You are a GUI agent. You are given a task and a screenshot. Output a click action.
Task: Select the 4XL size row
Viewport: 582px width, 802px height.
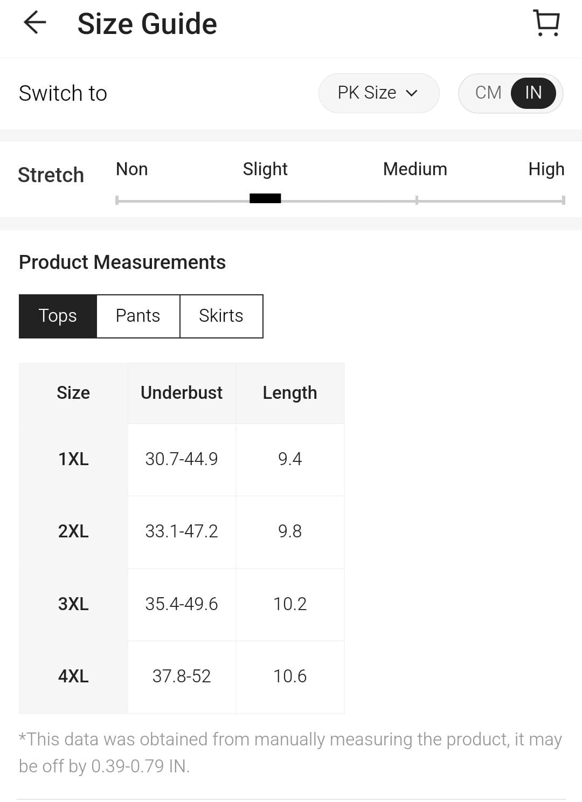(x=73, y=676)
